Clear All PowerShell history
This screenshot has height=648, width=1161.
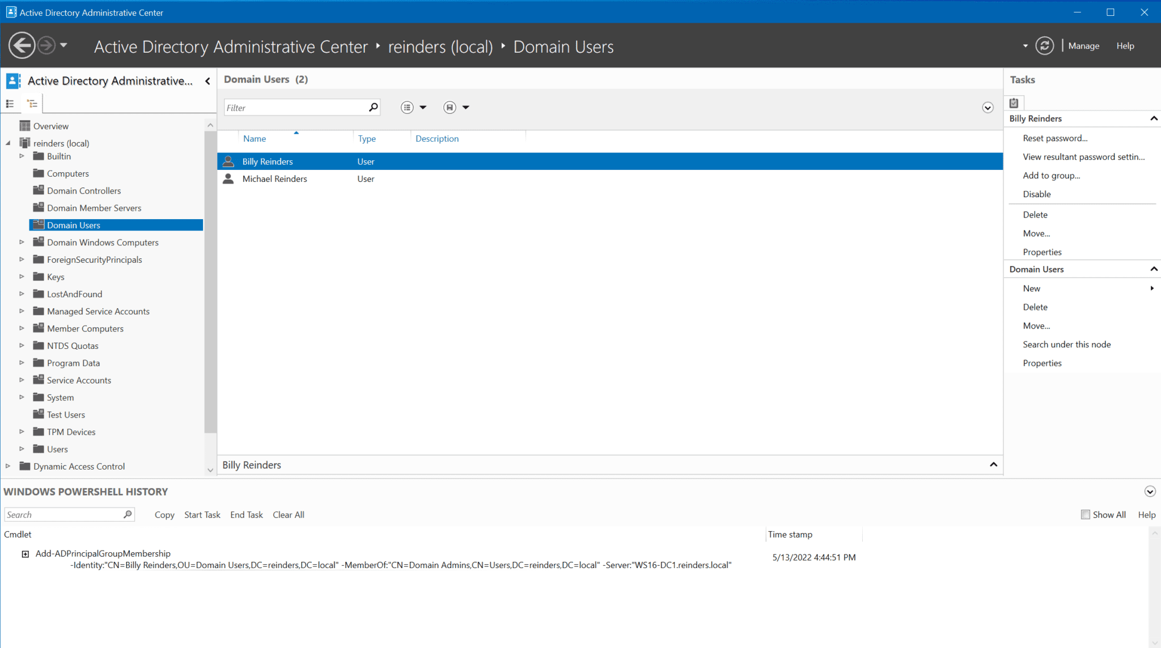point(288,514)
